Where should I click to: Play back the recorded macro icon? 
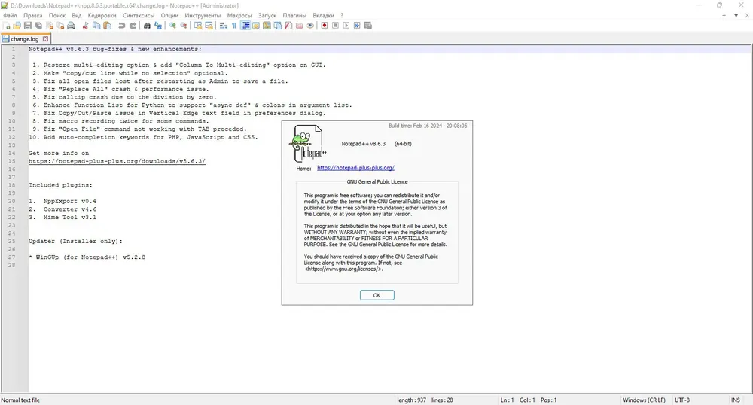coord(346,26)
